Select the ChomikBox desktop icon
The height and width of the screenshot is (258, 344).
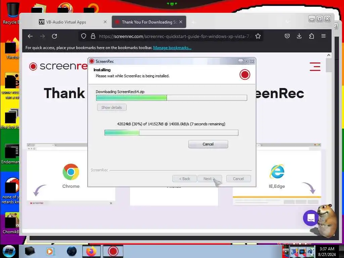tap(11, 223)
